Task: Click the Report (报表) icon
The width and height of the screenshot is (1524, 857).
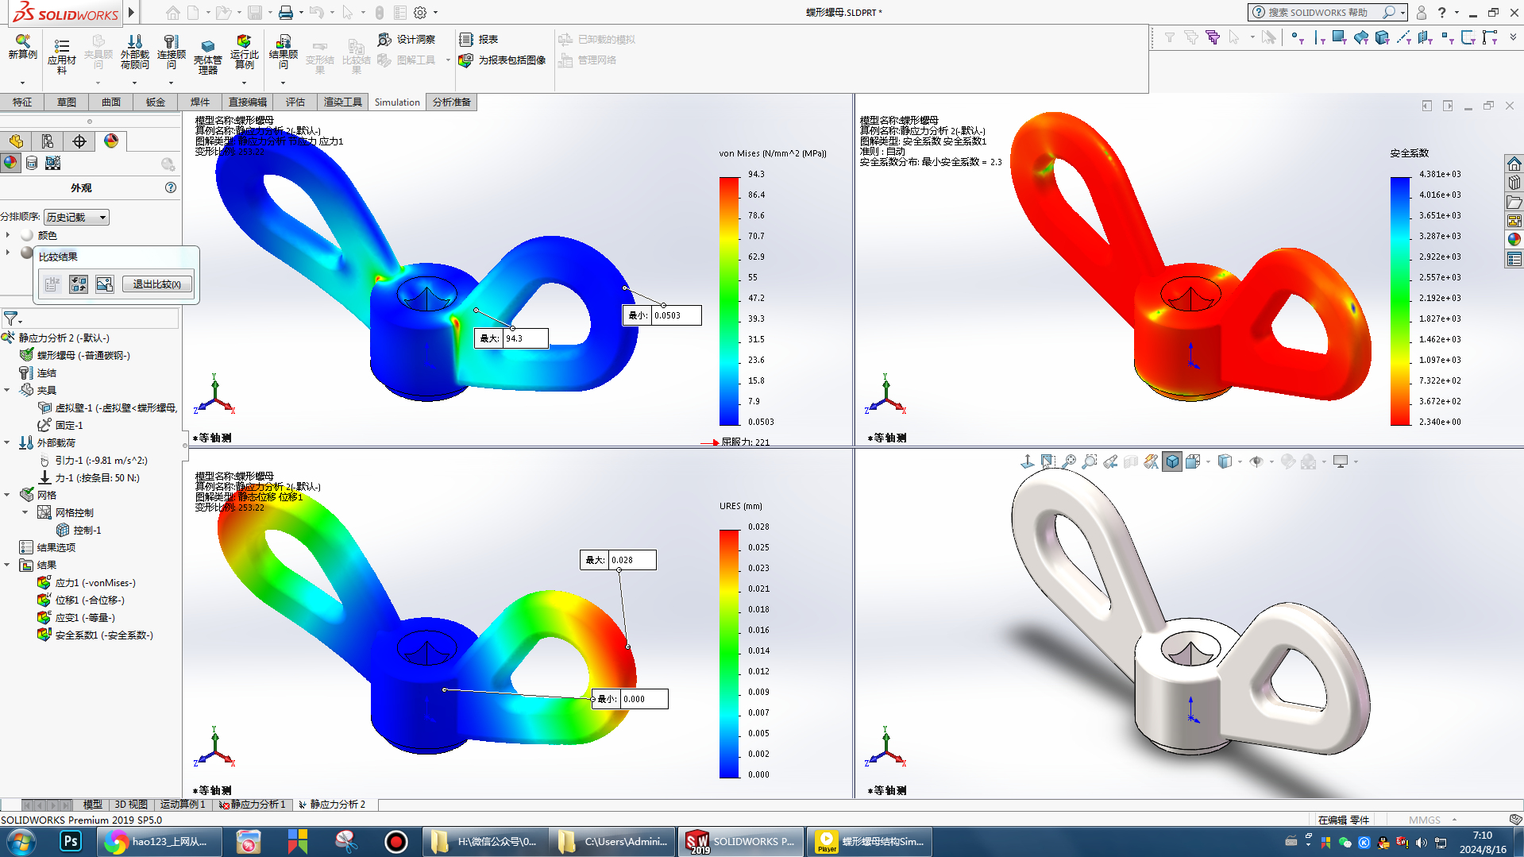Action: 479,39
